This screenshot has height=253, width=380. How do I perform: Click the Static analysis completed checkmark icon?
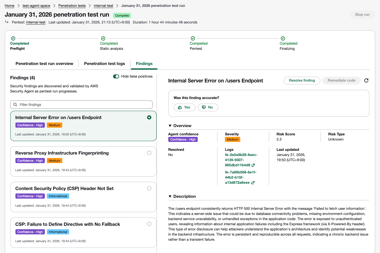click(x=103, y=38)
